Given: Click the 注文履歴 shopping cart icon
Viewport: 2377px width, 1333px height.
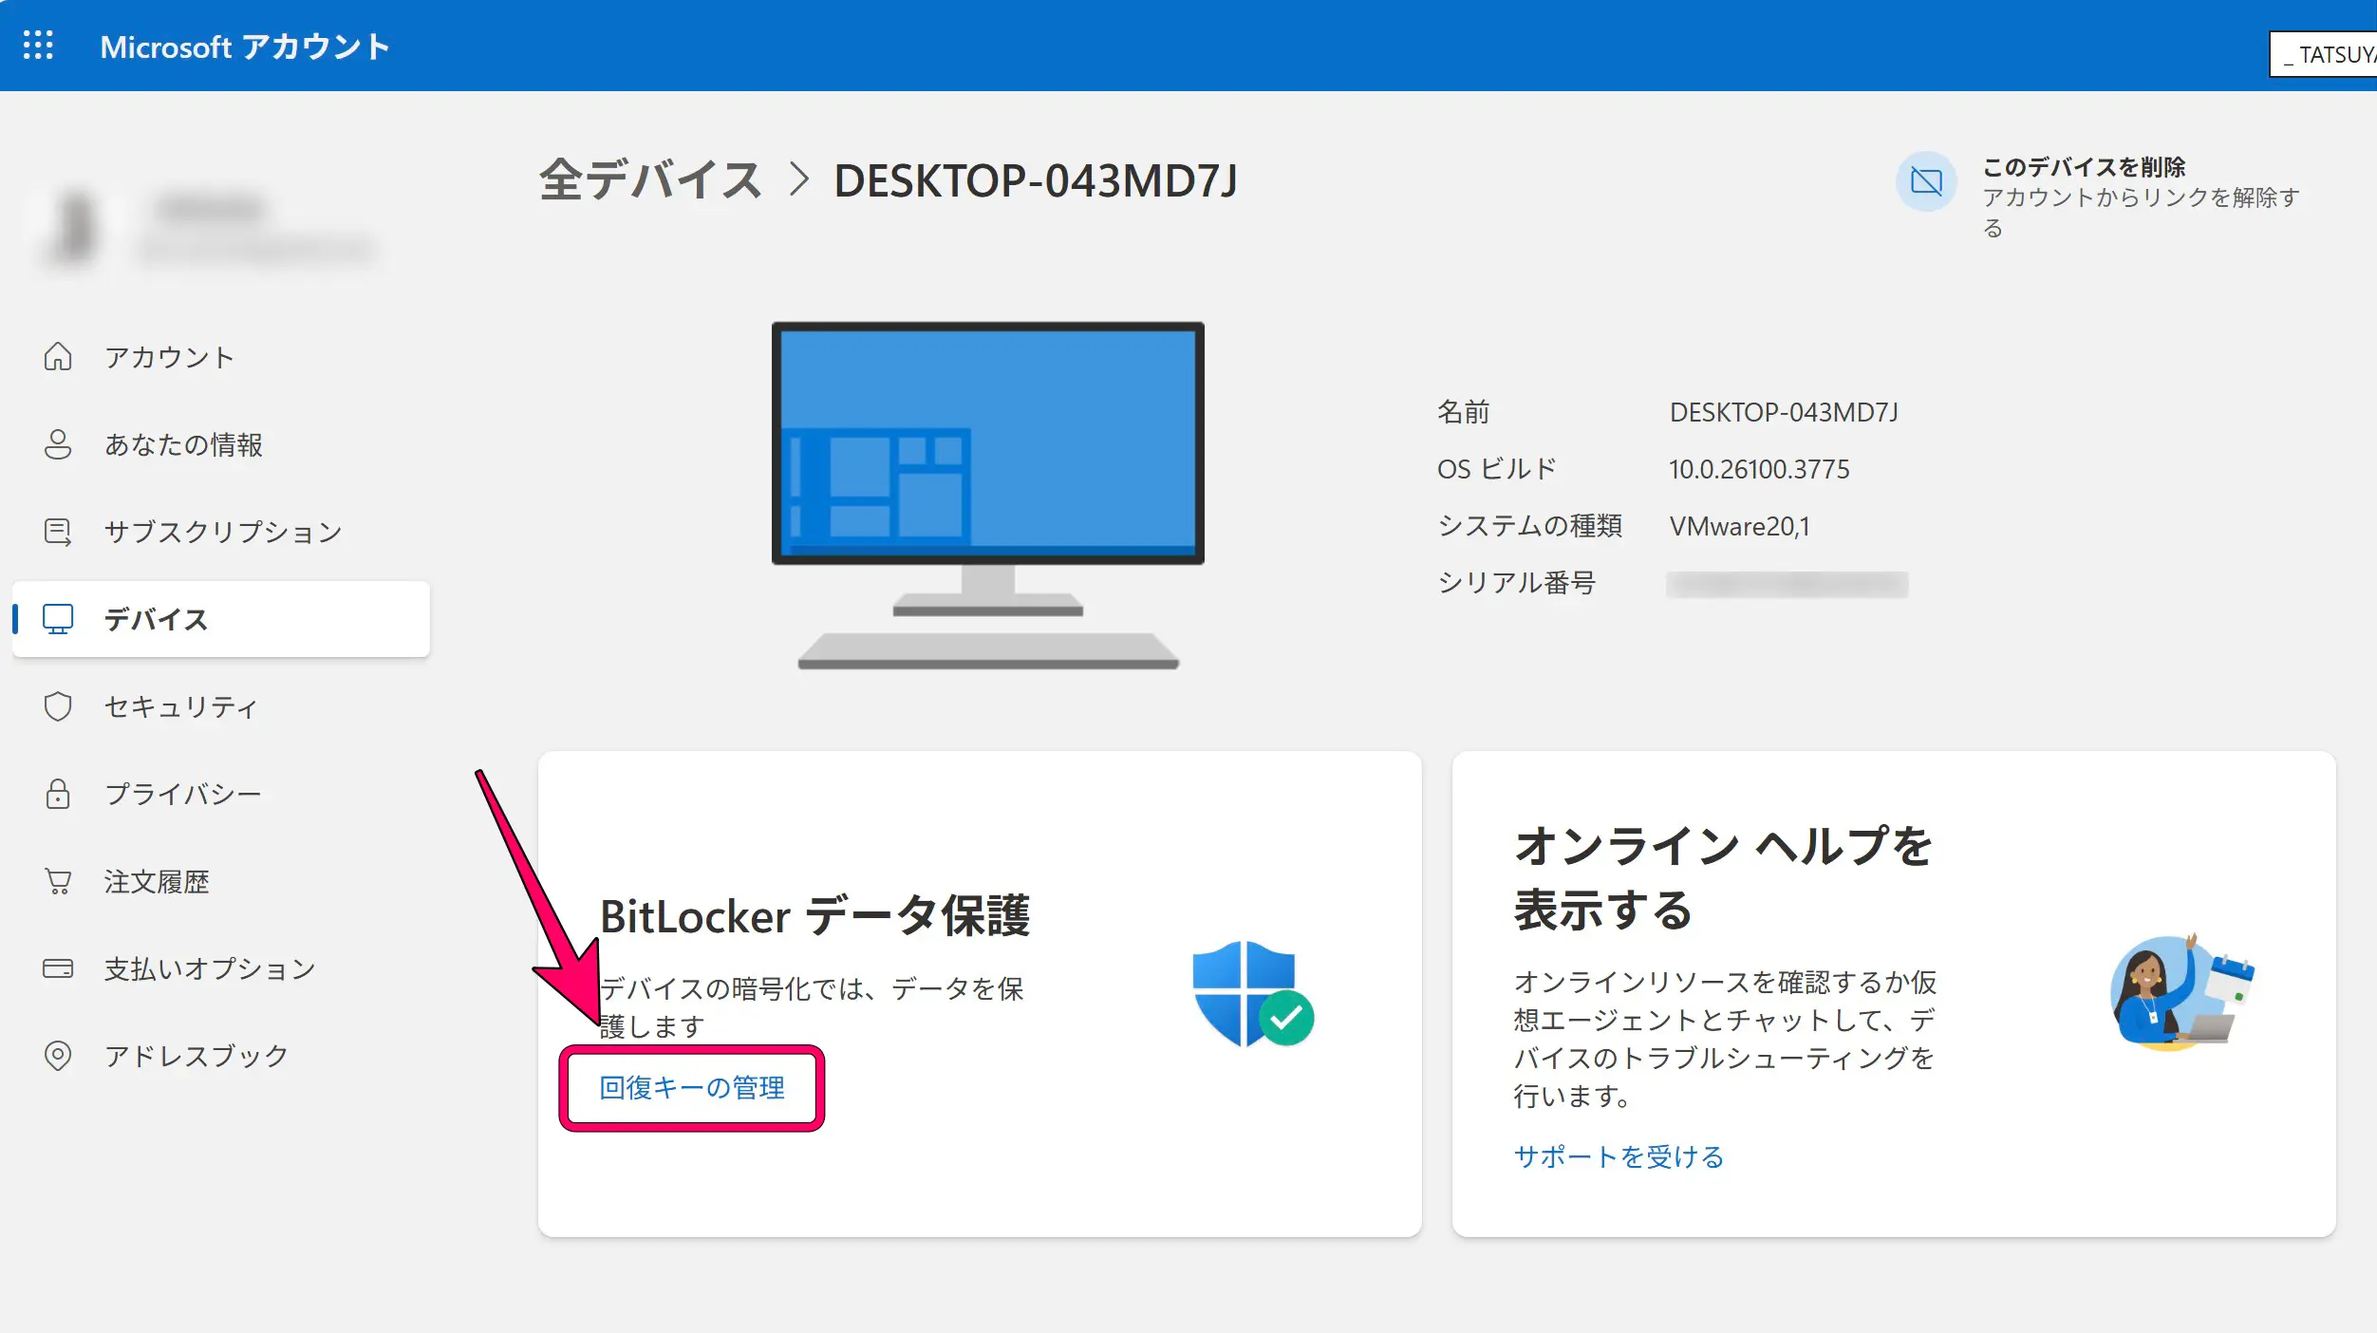Looking at the screenshot, I should [59, 881].
